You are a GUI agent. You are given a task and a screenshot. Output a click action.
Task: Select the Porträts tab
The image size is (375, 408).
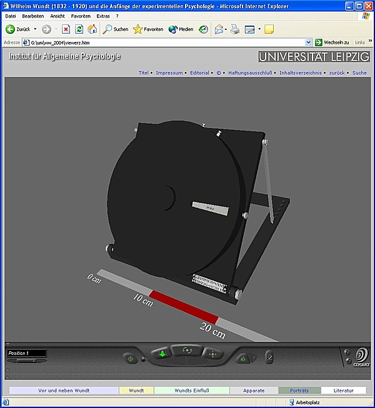click(x=299, y=391)
